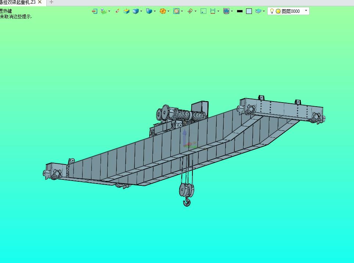Click the yellow-top box view icon
This screenshot has width=354, height=263.
[126, 11]
